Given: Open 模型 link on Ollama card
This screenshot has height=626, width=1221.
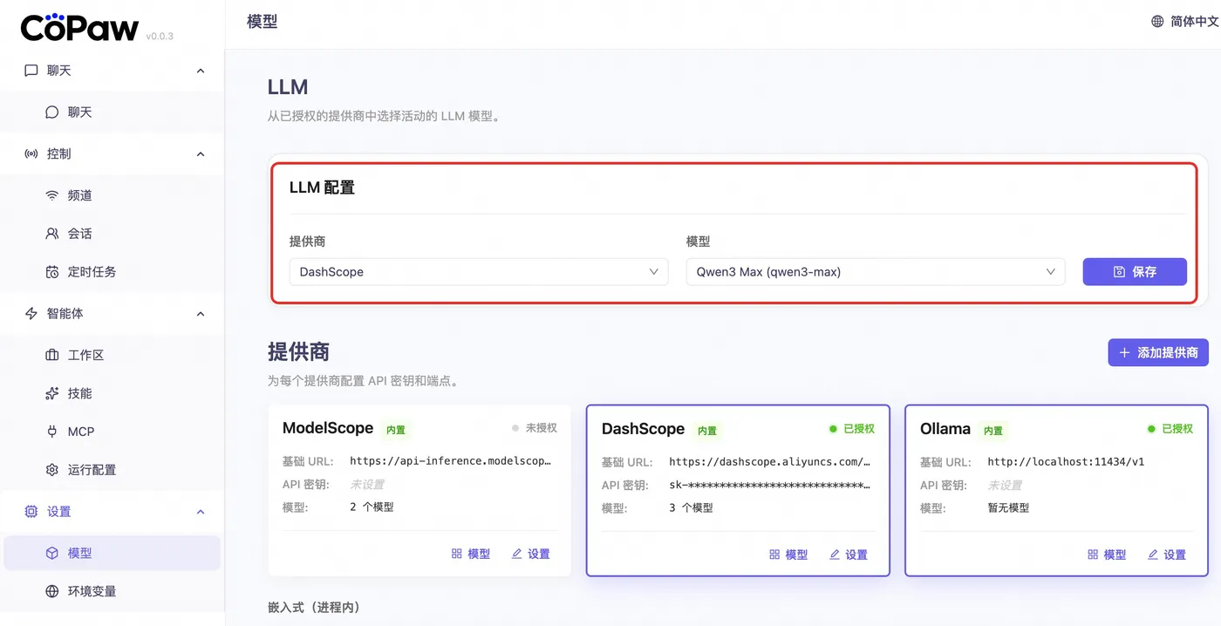Looking at the screenshot, I should pyautogui.click(x=1108, y=555).
